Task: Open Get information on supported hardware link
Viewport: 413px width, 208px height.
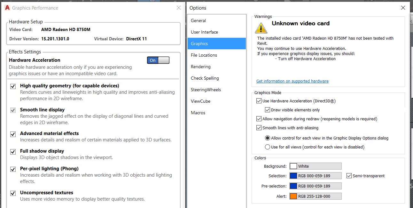Action: pos(292,81)
